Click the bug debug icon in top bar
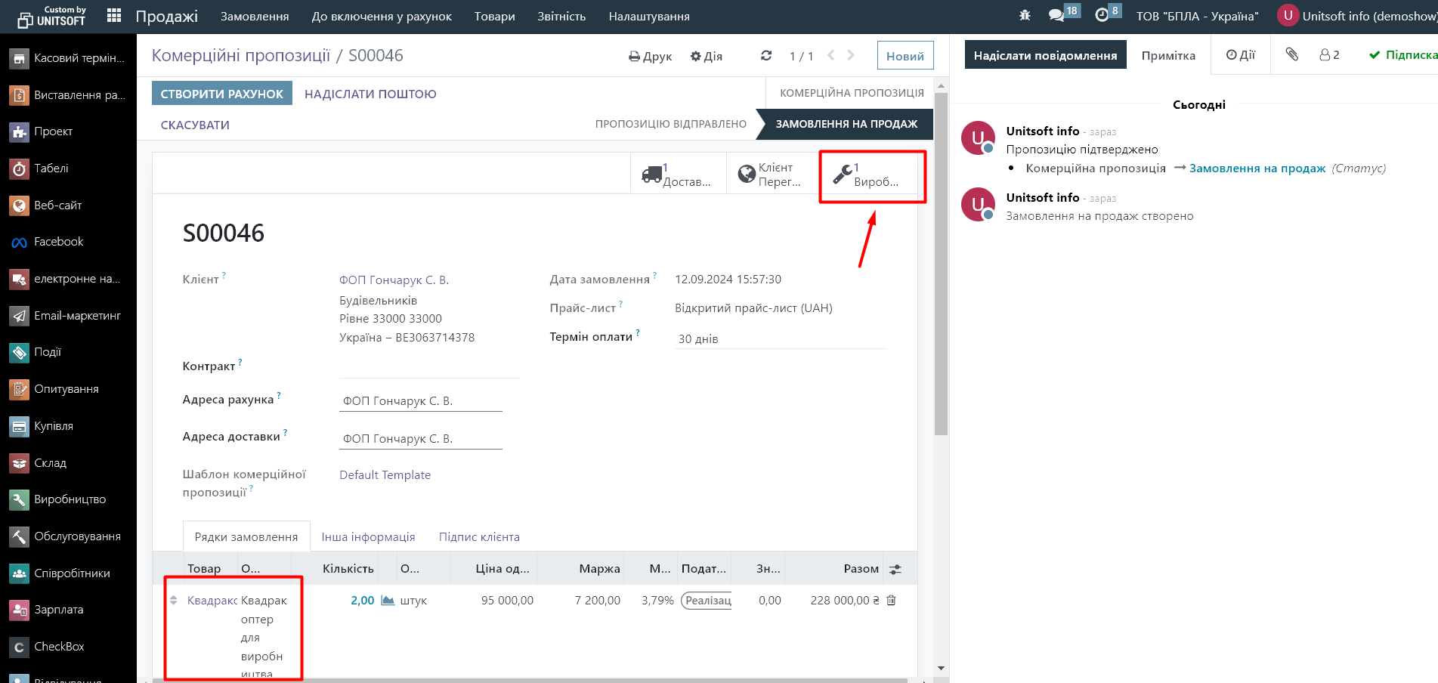Screen dimensions: 1438x683 pyautogui.click(x=1025, y=16)
